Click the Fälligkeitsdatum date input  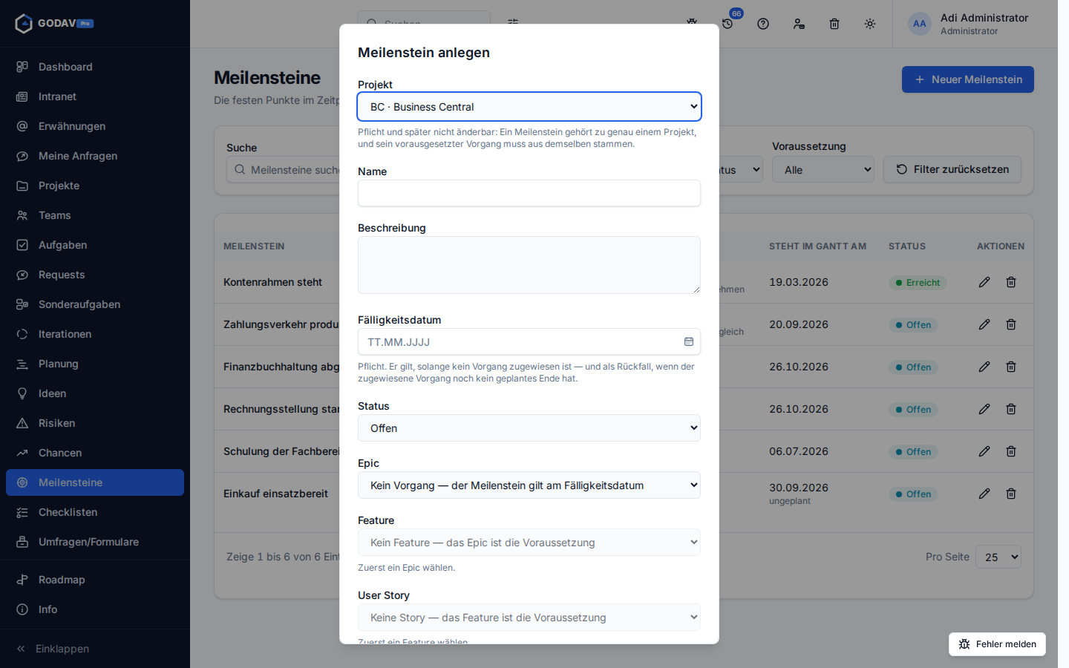point(529,341)
